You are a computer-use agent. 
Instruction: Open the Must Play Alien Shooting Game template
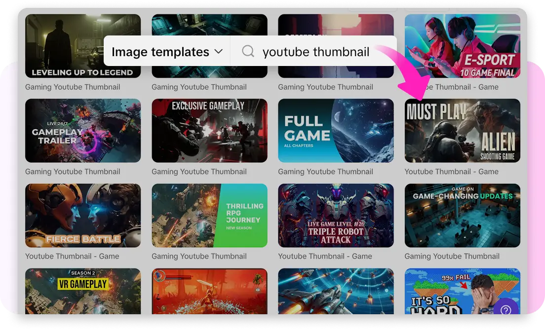(x=462, y=131)
